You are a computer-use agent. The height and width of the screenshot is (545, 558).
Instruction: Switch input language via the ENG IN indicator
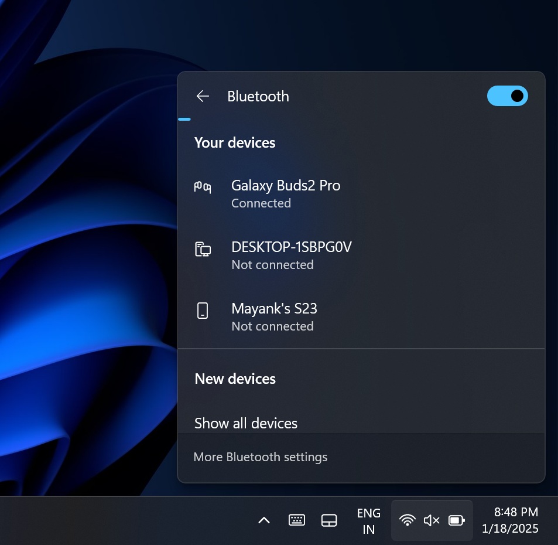[x=368, y=520]
